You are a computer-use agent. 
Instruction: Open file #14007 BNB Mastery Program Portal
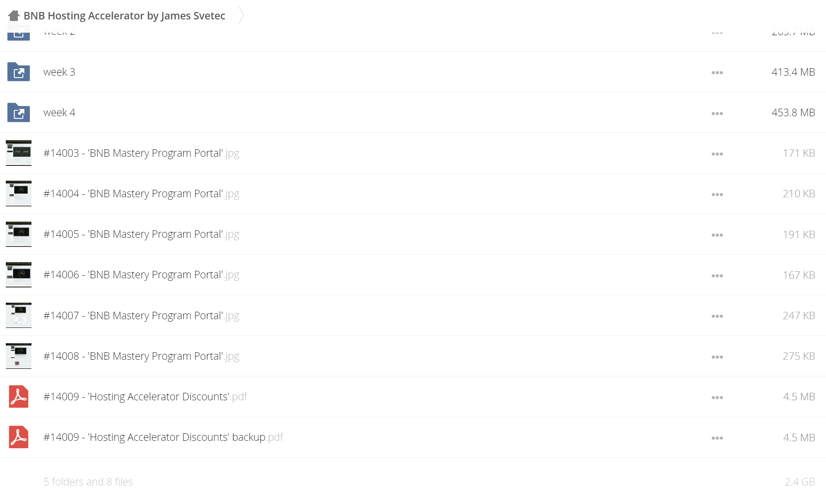click(141, 316)
